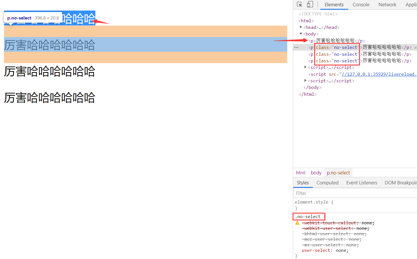This screenshot has width=417, height=259.
Task: Expand the head element node
Action: (301, 27)
